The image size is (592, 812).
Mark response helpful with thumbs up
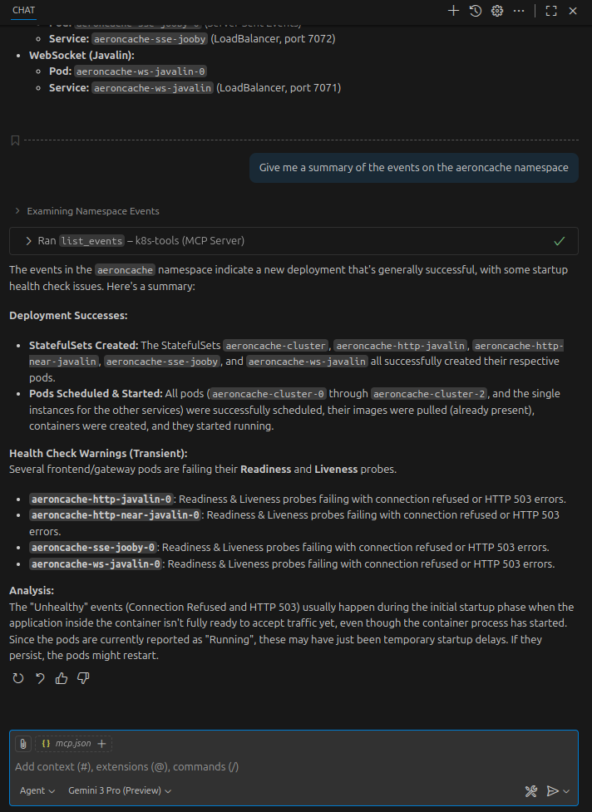coord(62,678)
